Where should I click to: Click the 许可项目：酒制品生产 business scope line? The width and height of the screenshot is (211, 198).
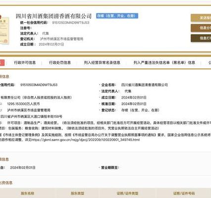pos(109,123)
